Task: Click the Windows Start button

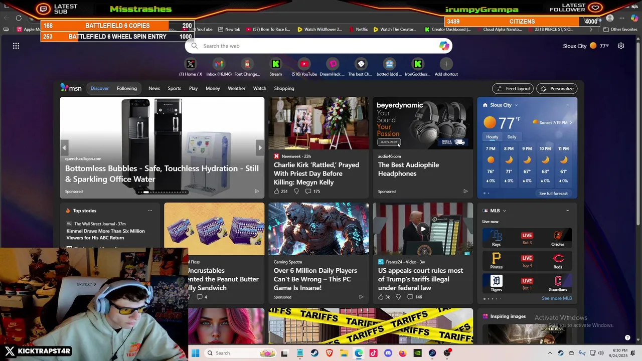Action: (x=195, y=353)
